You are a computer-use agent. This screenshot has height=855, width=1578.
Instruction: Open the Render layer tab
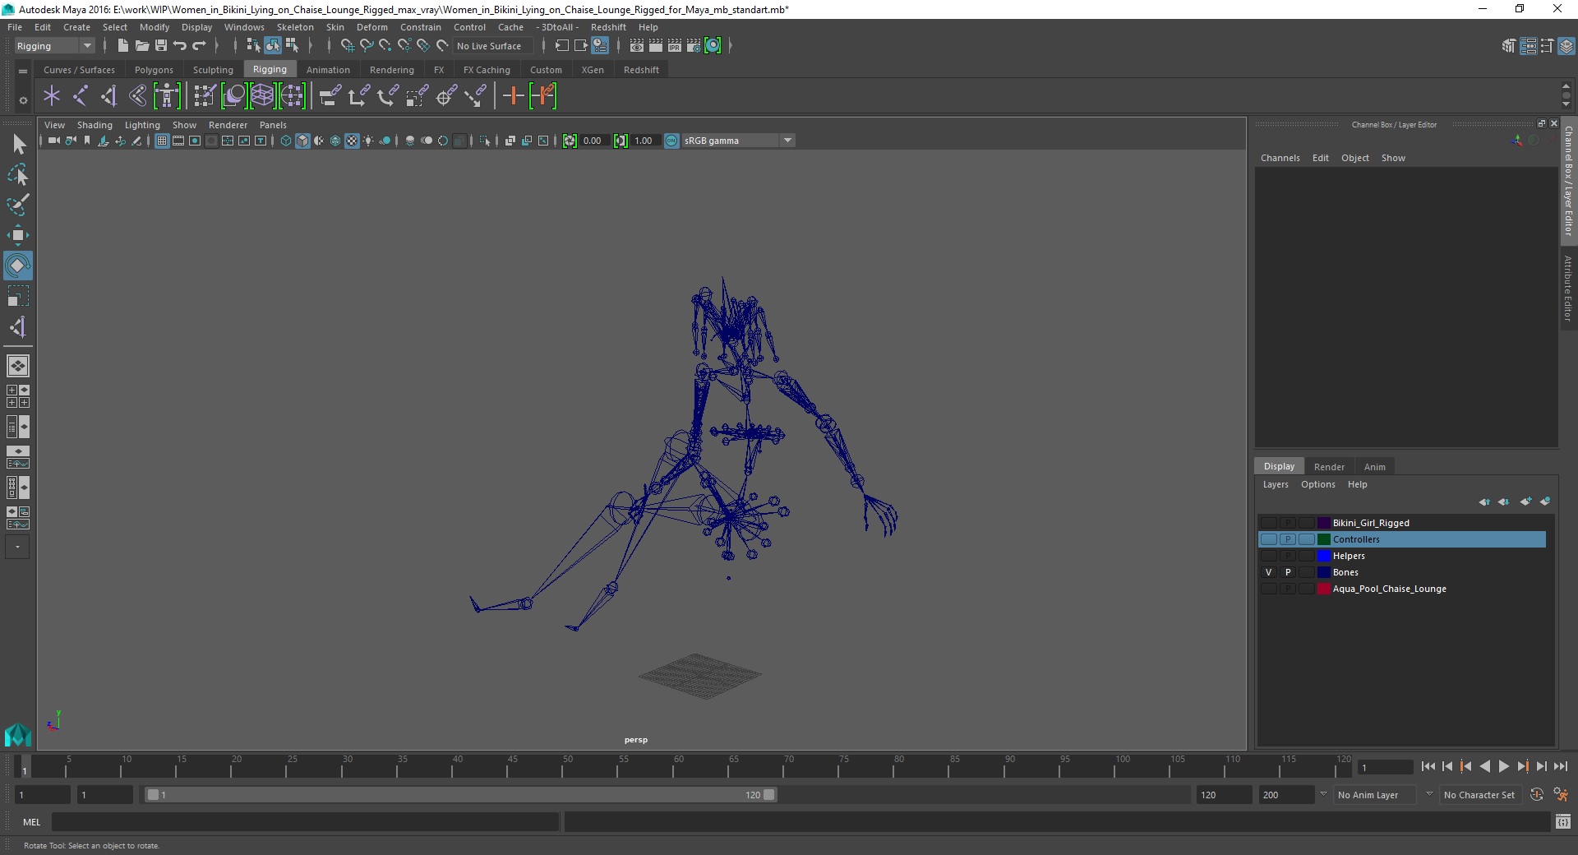[1329, 467]
